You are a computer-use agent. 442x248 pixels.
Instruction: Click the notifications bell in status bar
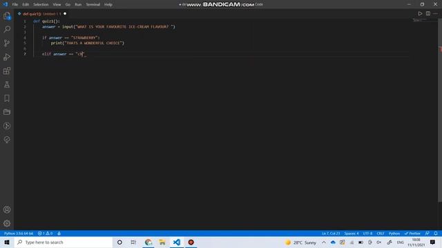coord(436,234)
